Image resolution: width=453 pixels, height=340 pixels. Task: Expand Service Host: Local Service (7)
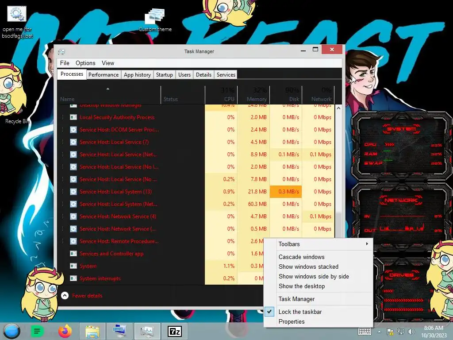pos(63,142)
